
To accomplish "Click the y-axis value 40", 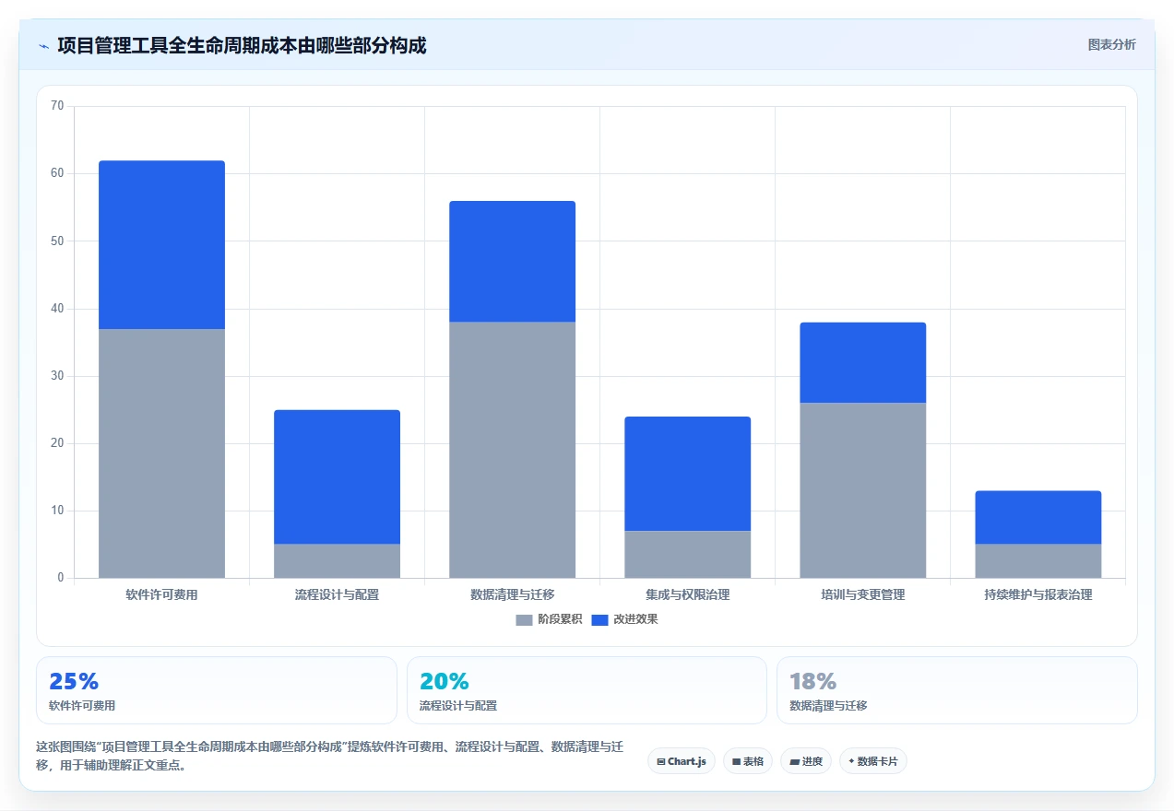I will click(x=57, y=309).
